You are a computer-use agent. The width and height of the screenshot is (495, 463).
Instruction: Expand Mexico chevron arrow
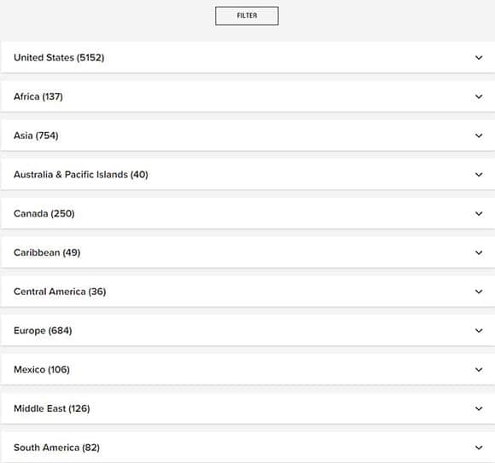(479, 370)
